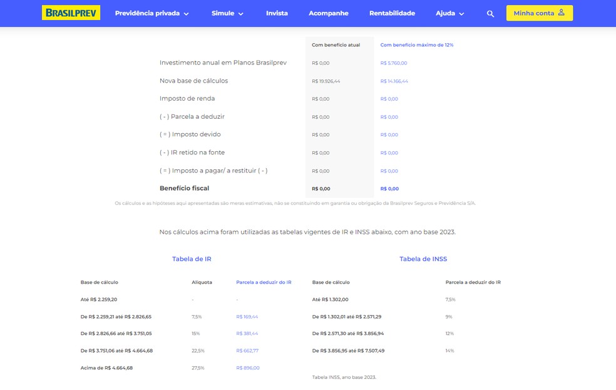The image size is (616, 390).
Task: Click the R$ 896,00 deduction value
Action: 247,368
